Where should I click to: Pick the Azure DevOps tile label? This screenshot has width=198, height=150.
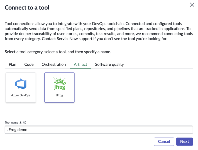pos(21,95)
